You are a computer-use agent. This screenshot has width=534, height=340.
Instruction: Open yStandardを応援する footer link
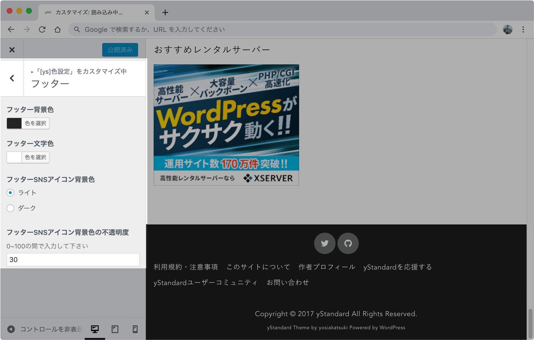click(x=398, y=267)
